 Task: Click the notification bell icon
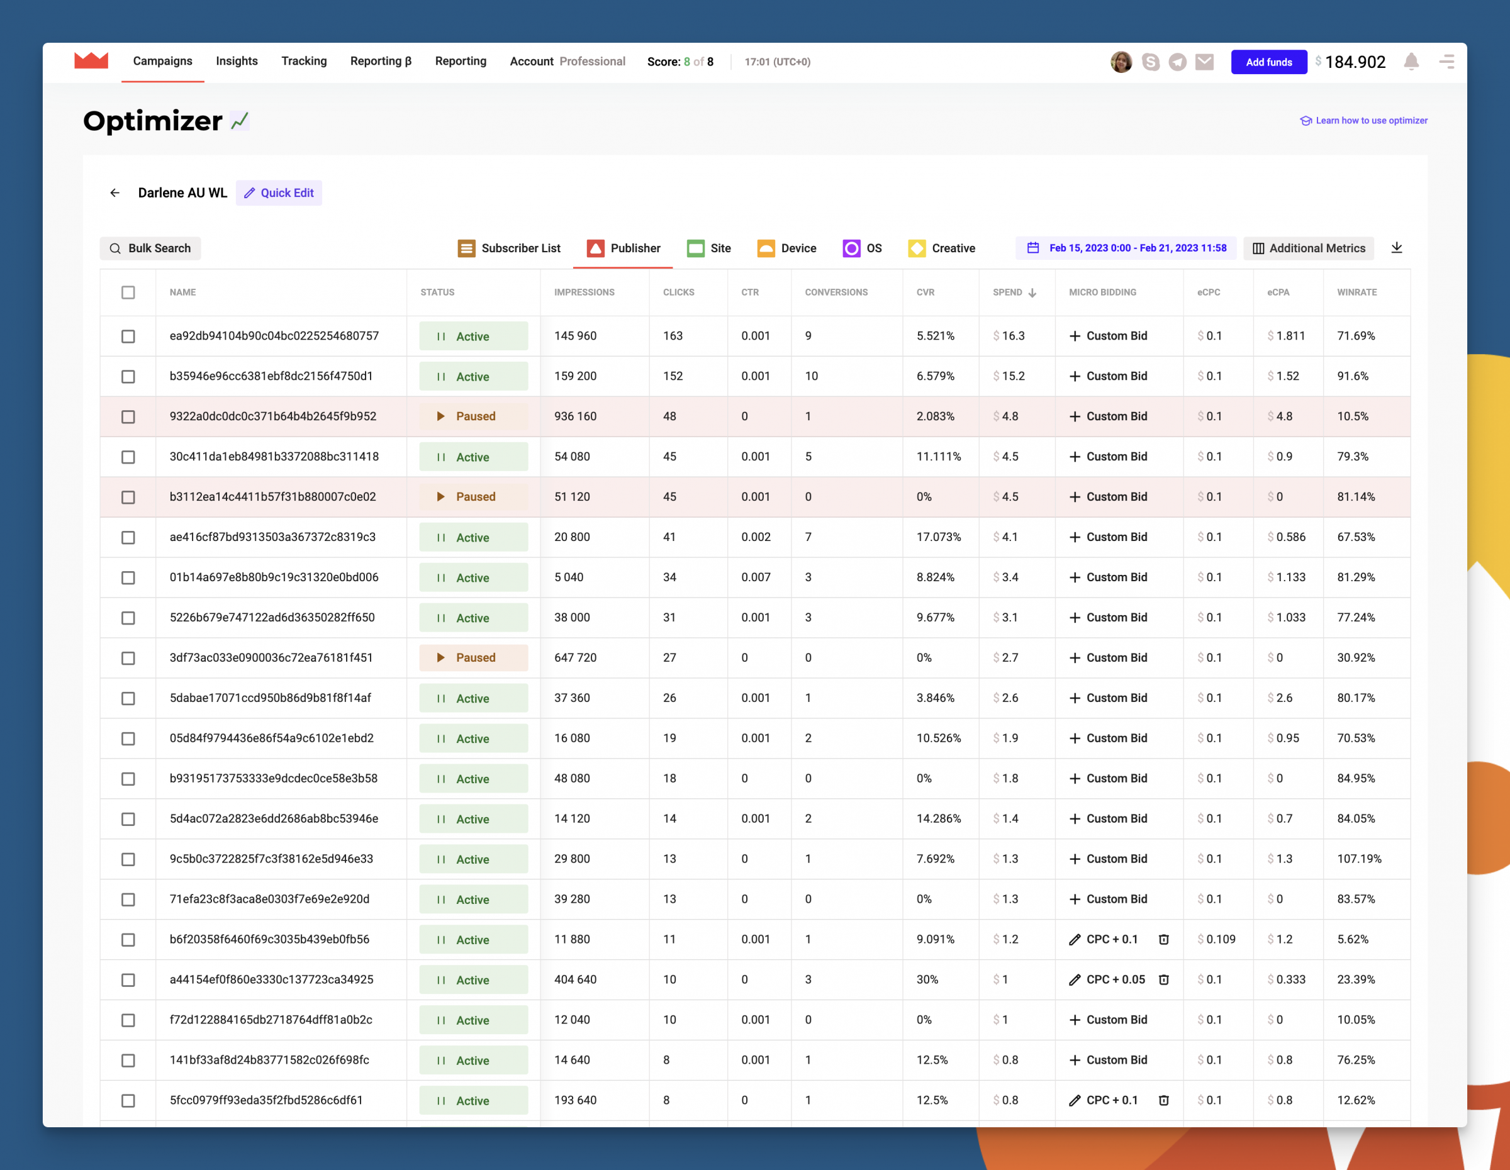pyautogui.click(x=1411, y=62)
